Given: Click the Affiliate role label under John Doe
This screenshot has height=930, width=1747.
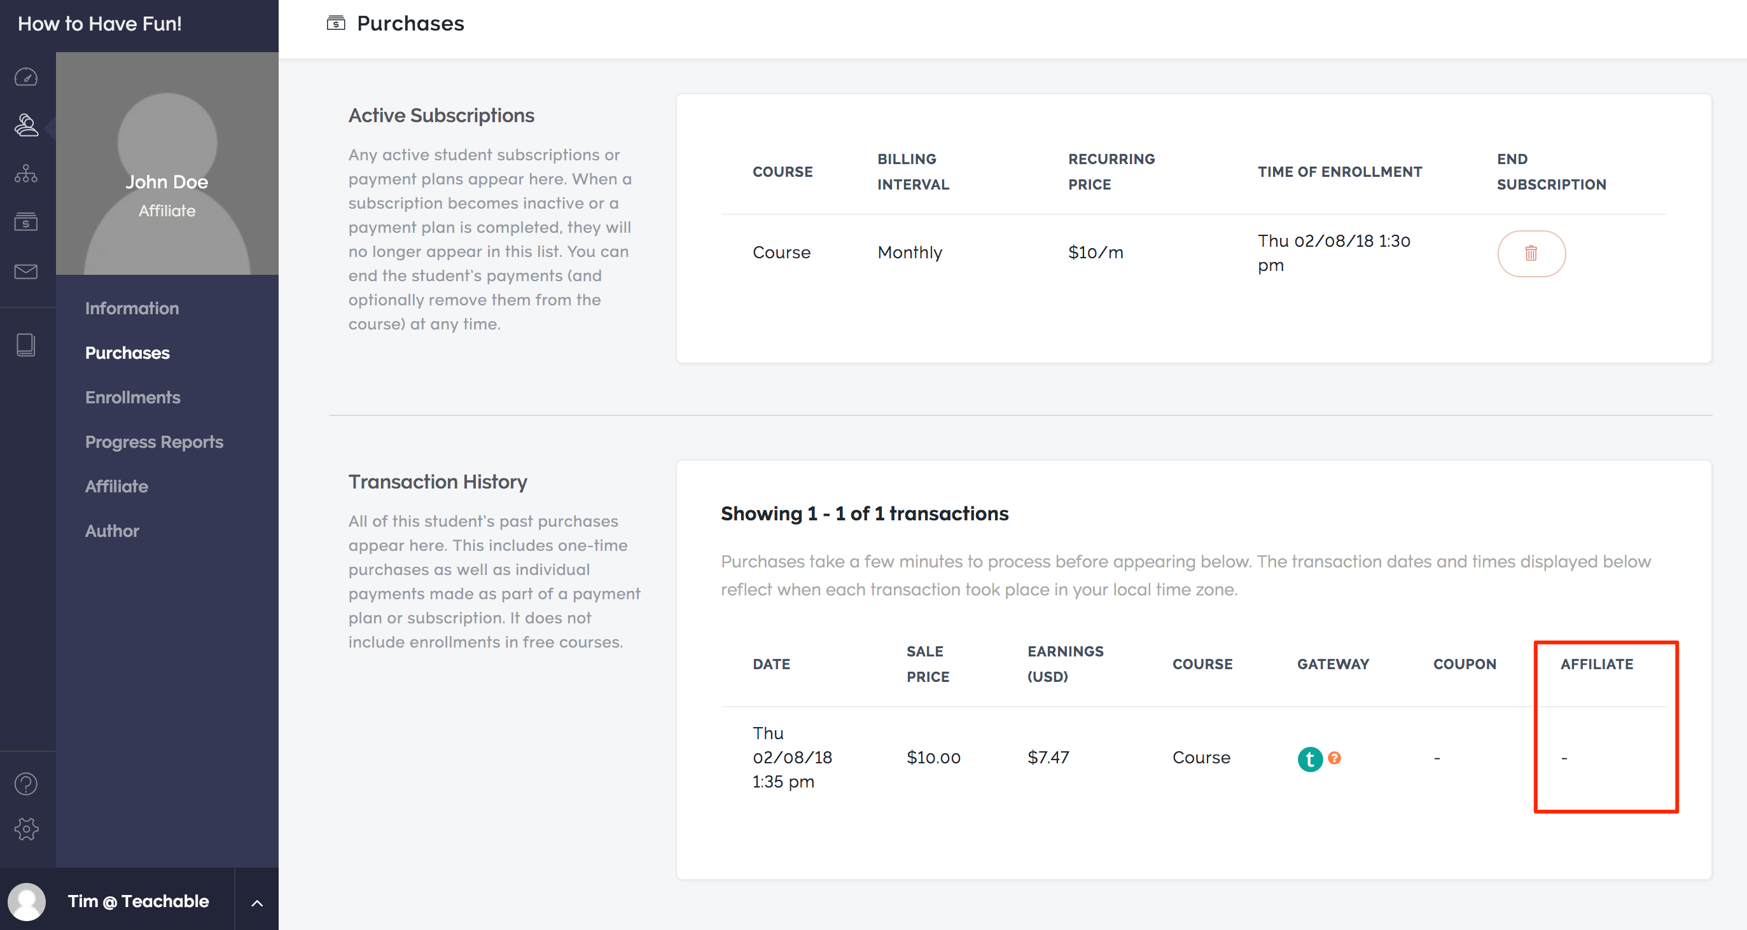Looking at the screenshot, I should coord(167,211).
